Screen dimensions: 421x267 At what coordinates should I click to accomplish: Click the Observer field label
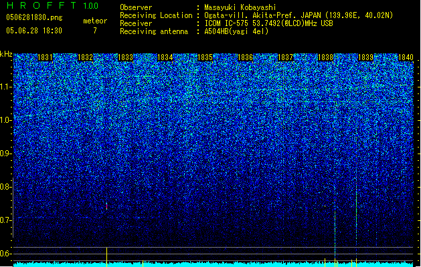click(136, 7)
